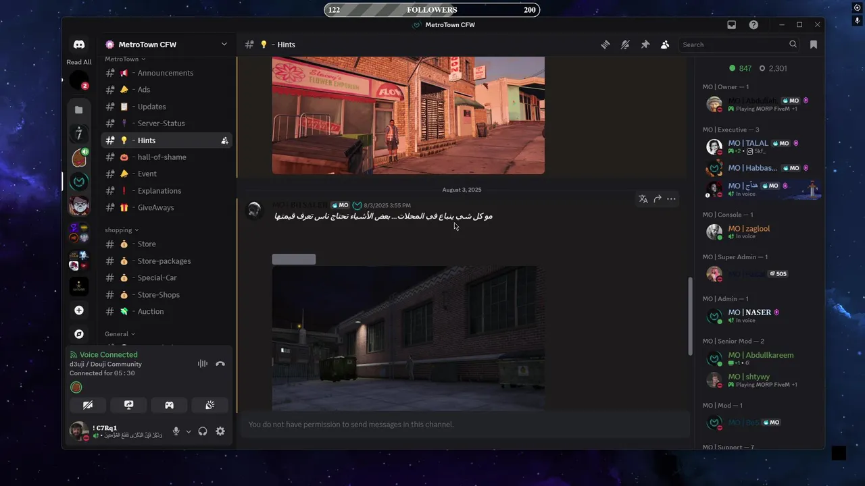Viewport: 865px width, 486px height.
Task: Click screen recorder icon at desktop edge
Action: [857, 7]
